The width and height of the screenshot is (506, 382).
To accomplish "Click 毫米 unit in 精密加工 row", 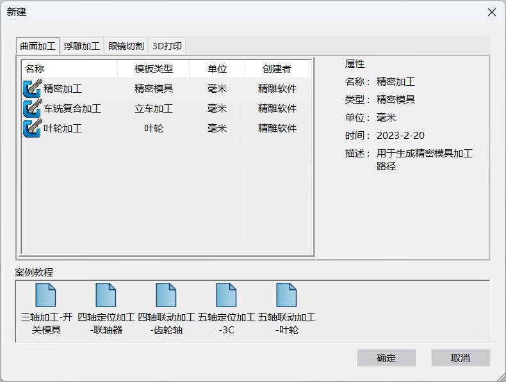I will click(x=217, y=88).
